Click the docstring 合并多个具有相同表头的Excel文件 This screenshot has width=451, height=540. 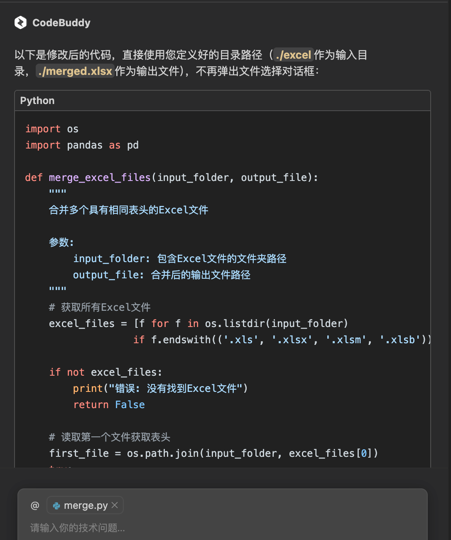click(129, 210)
